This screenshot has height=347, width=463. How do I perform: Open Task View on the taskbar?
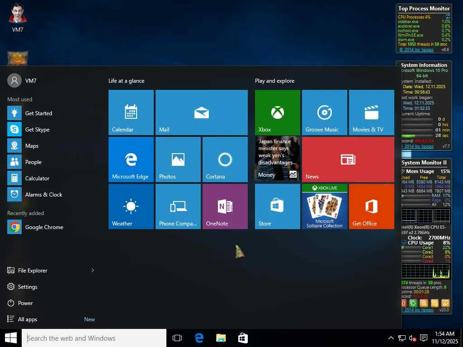point(177,338)
